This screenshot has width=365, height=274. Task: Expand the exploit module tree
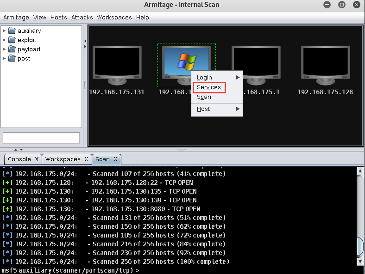tap(4, 40)
